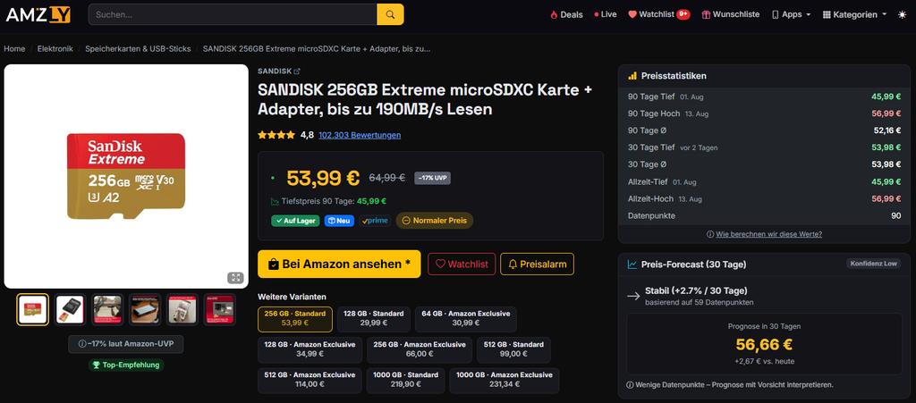
Task: Click the 9+ Watchlist counter badge
Action: point(683,14)
